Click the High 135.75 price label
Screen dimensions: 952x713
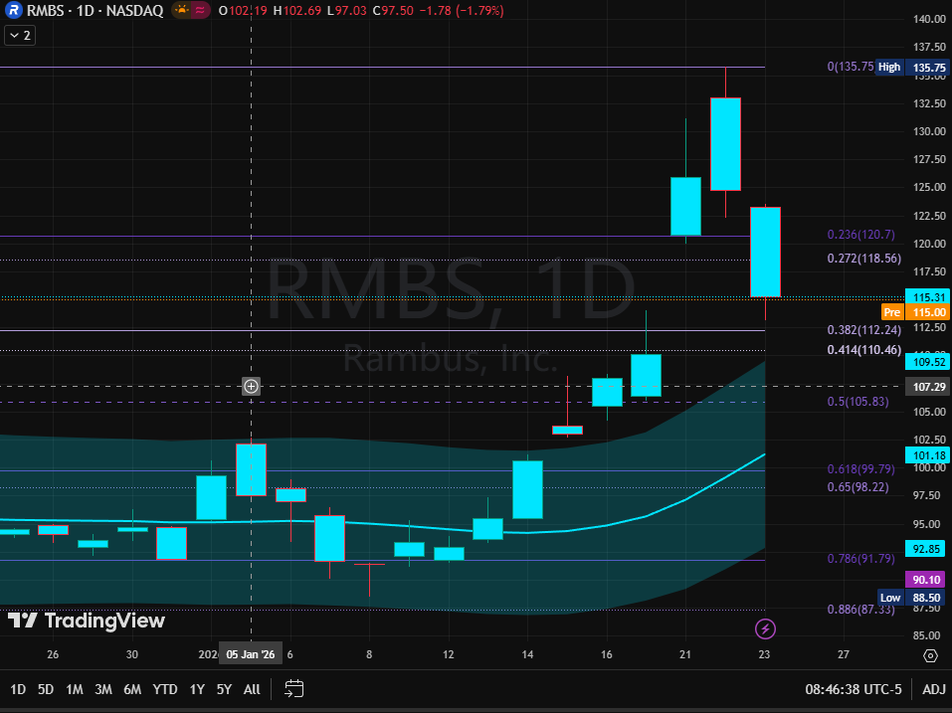click(912, 67)
